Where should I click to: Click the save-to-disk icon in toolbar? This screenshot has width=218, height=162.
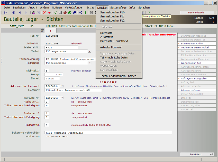point(34,13)
